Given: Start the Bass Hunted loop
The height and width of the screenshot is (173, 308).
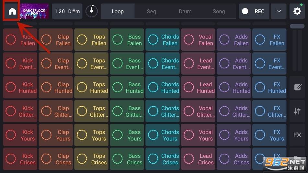Looking at the screenshot, I should tap(127, 87).
